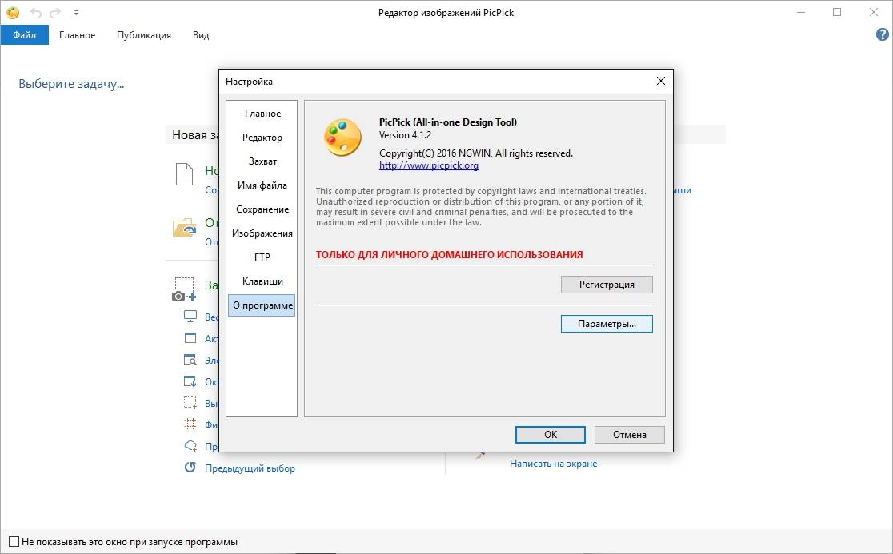893x554 pixels.
Task: Switch to the Публикация ribbon tab
Action: (143, 34)
